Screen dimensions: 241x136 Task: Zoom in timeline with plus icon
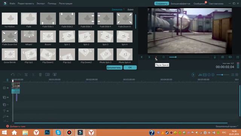point(213,75)
